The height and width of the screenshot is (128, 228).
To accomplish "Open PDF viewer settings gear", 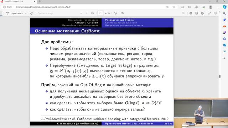I will coord(215,13).
